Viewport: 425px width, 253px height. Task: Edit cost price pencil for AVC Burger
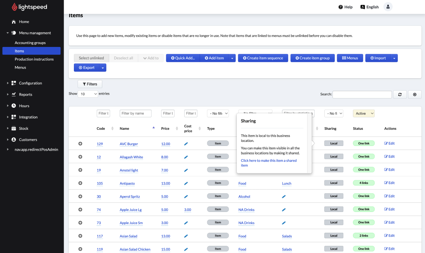coord(186,144)
